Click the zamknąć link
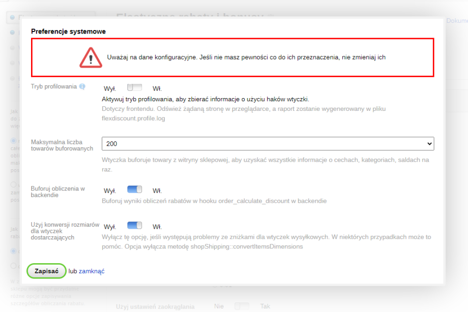Image resolution: width=468 pixels, height=312 pixels. point(92,271)
